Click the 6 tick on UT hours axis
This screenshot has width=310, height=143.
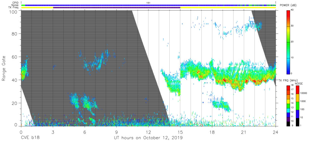[85, 132]
